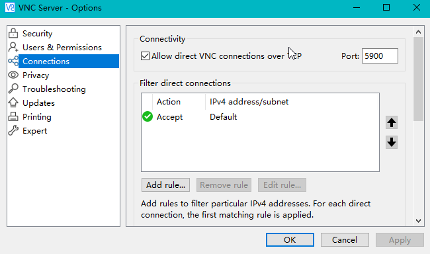Screen dimensions: 430x254
Task: Click the Add rule... button
Action: click(165, 185)
